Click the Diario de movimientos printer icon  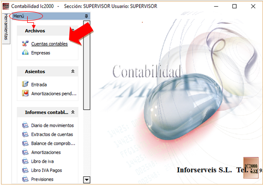point(25,125)
